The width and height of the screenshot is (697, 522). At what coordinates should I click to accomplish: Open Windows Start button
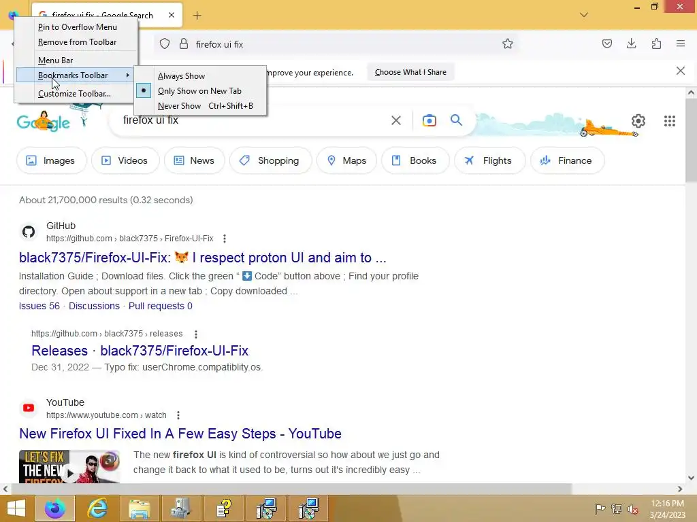coord(16,508)
